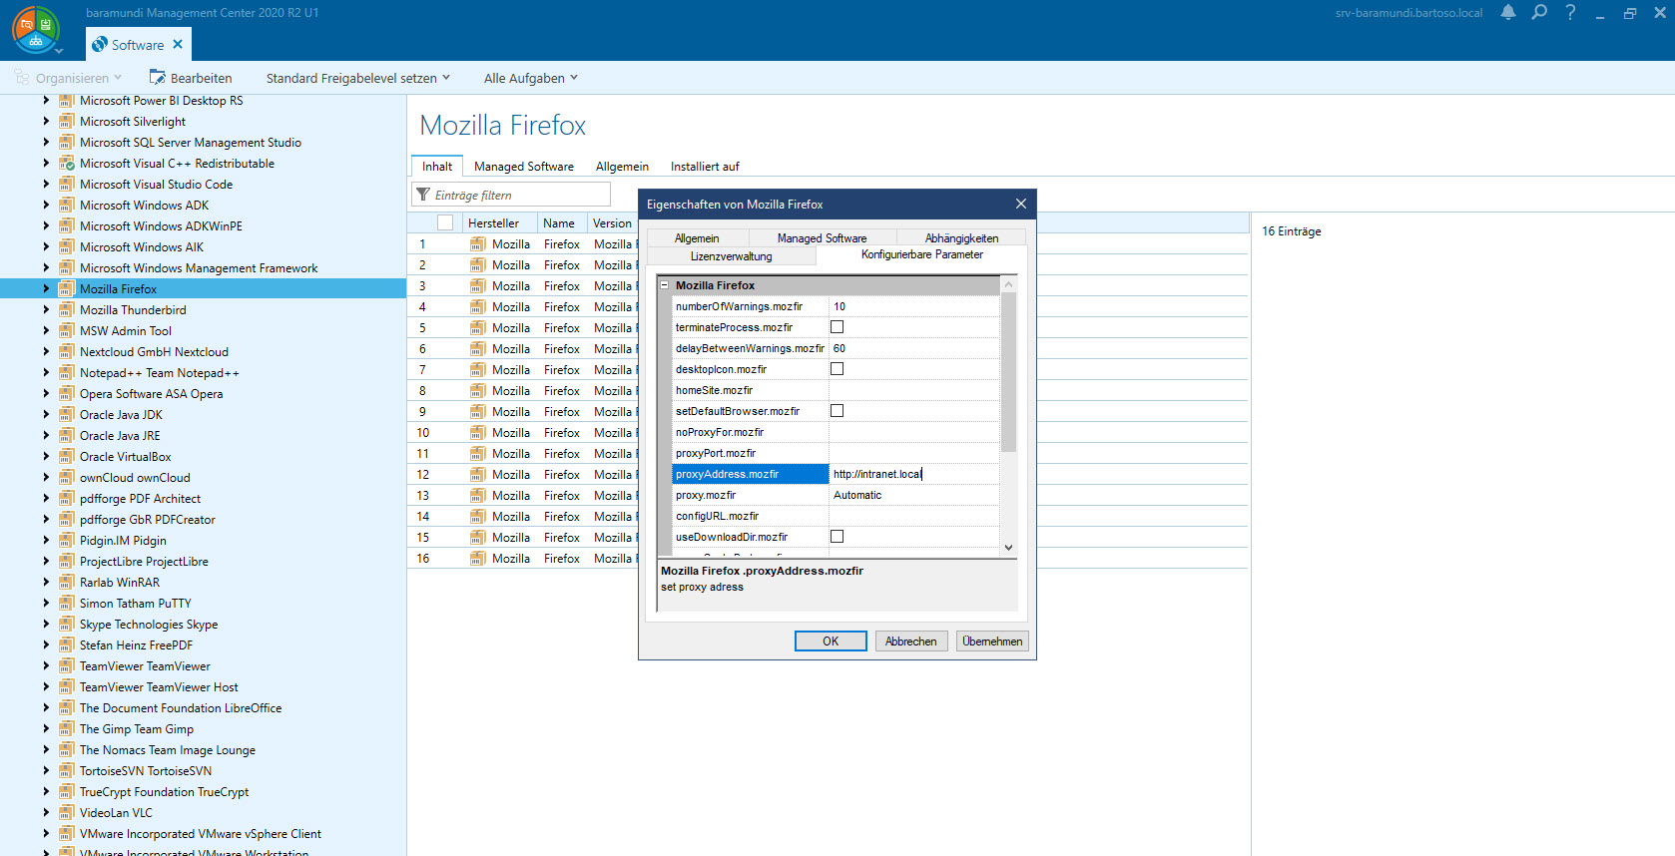Screen dimensions: 1675x856
Task: Click the Übernehmen button
Action: (992, 642)
